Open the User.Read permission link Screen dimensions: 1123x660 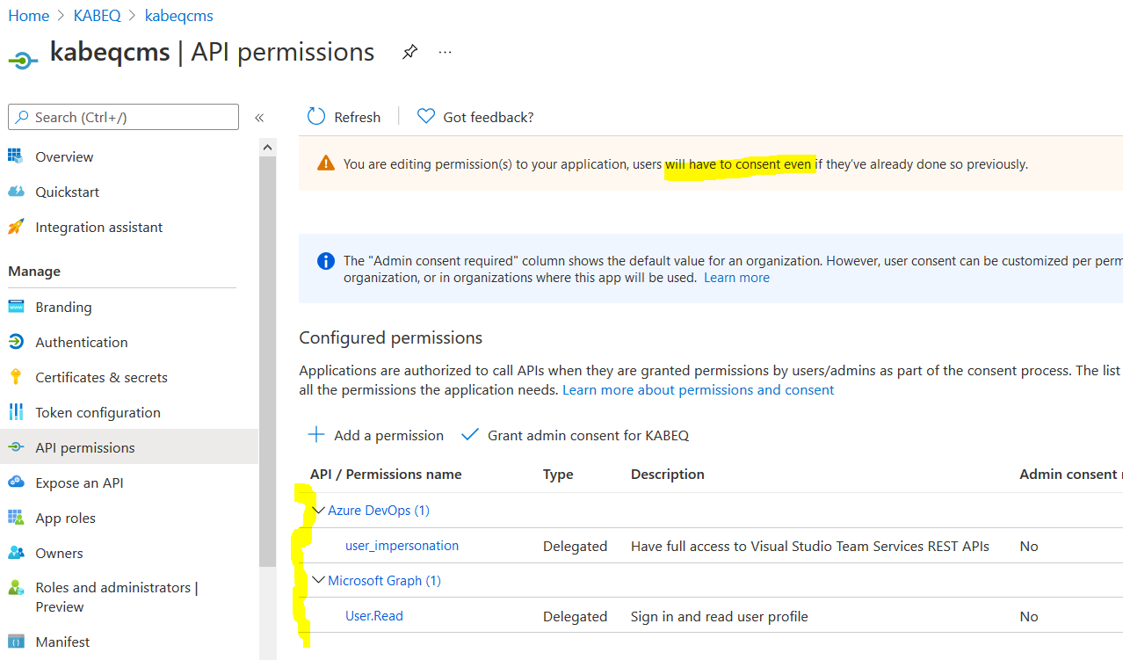pos(374,616)
